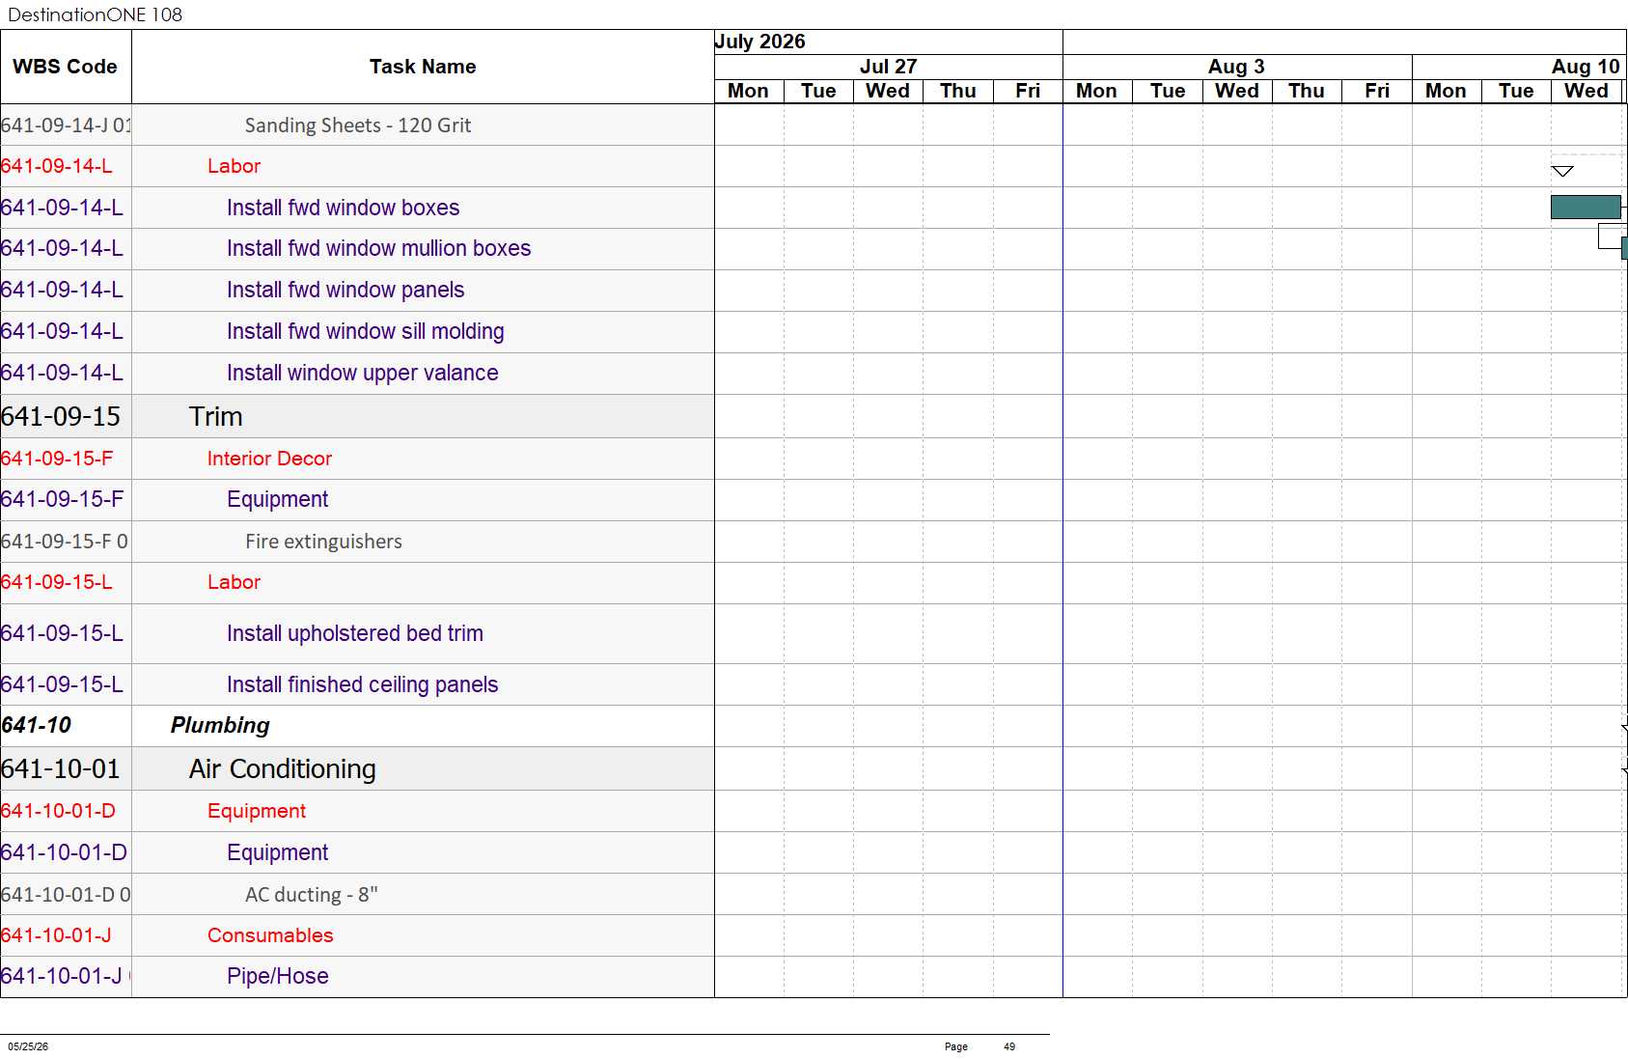Click the WBS code cell 641-09-15
The height and width of the screenshot is (1059, 1628).
pos(61,416)
